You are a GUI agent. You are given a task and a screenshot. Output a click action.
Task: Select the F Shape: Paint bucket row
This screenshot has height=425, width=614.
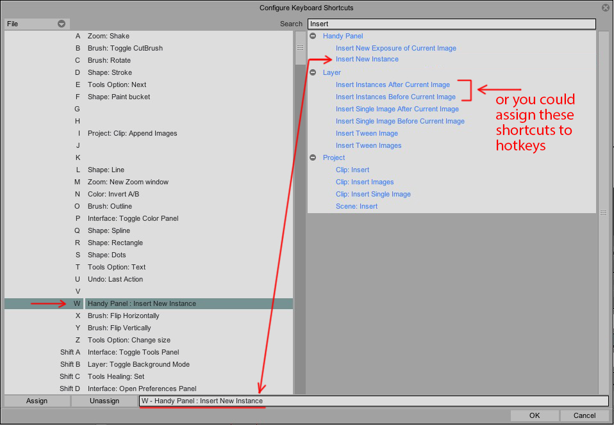(149, 97)
